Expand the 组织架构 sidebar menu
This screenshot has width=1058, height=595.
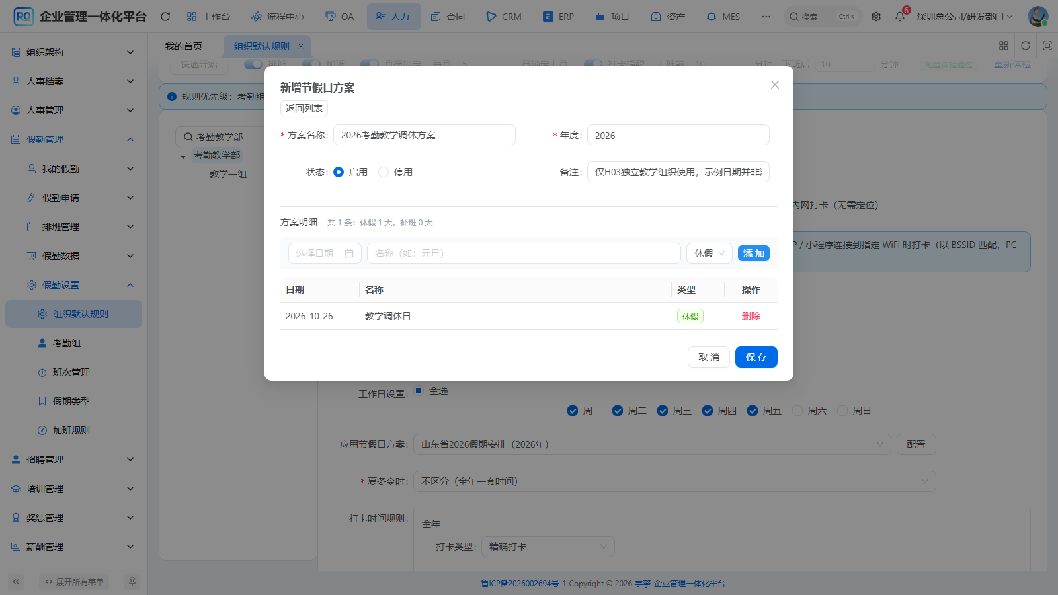pos(73,52)
